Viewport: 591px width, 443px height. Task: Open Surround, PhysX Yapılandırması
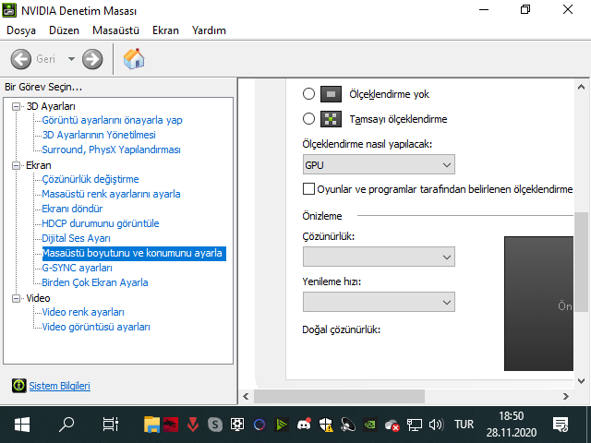[111, 150]
